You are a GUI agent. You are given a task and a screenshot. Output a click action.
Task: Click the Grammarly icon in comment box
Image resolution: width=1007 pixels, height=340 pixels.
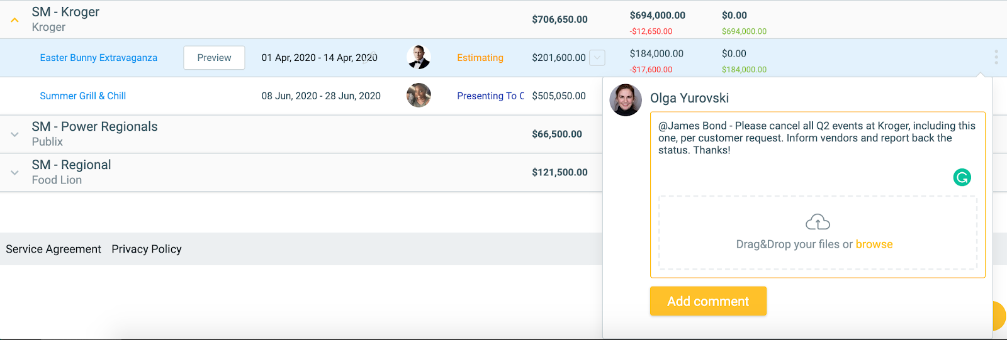(x=962, y=178)
